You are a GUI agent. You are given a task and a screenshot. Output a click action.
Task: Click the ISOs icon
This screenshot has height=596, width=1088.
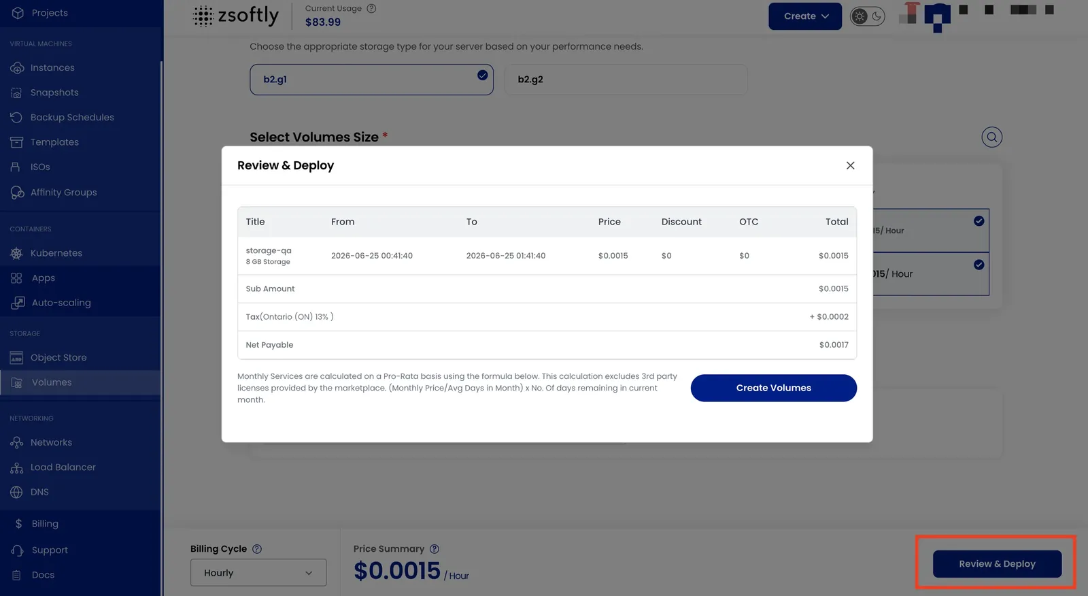coord(16,167)
